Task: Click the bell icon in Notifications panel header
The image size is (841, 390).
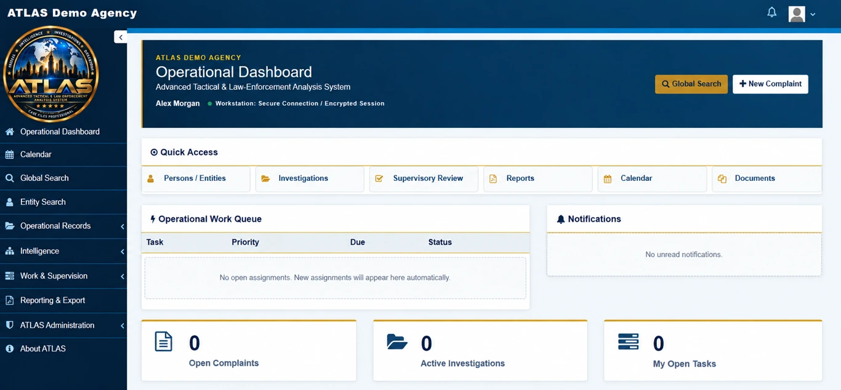Action: [561, 219]
